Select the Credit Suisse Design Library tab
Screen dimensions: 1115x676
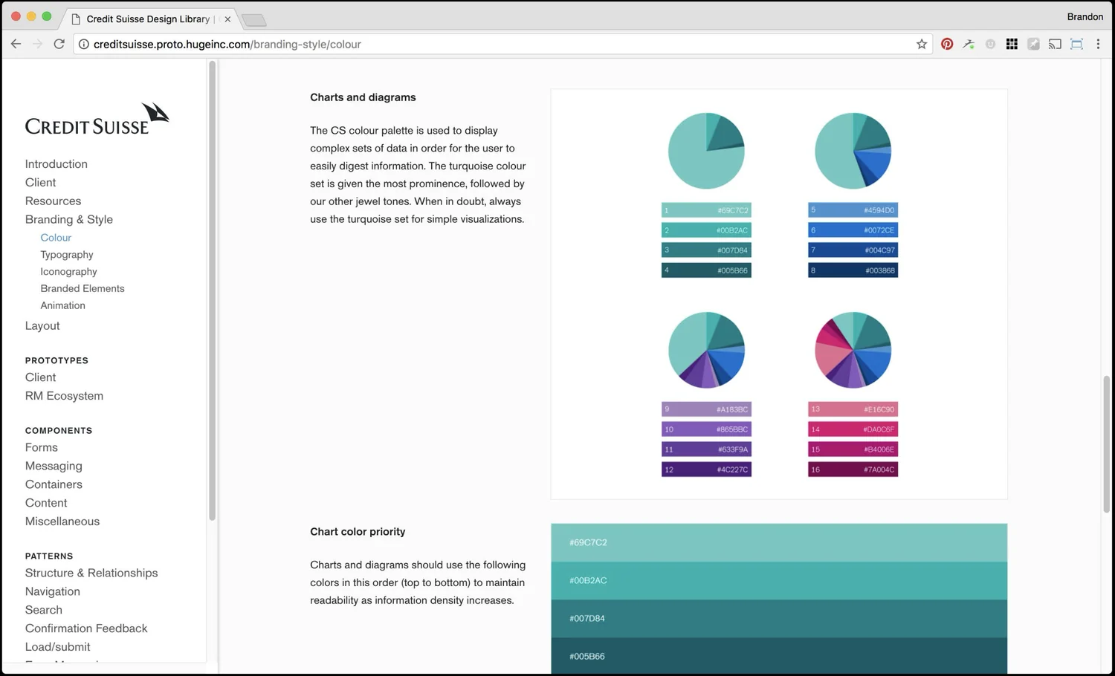point(147,19)
